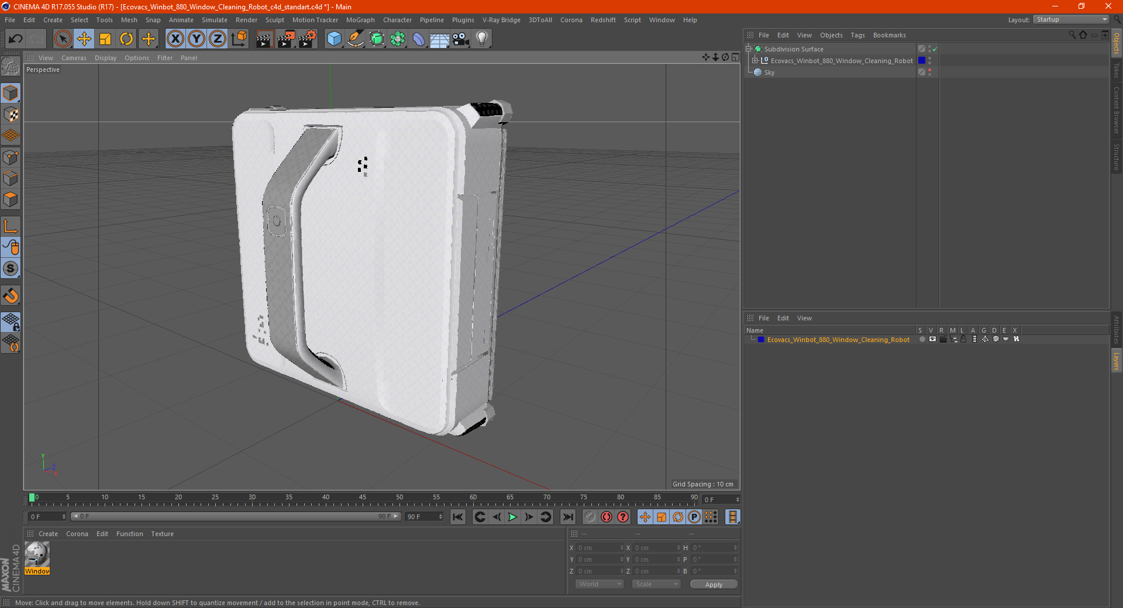
Task: Add a Light object
Action: (x=482, y=39)
